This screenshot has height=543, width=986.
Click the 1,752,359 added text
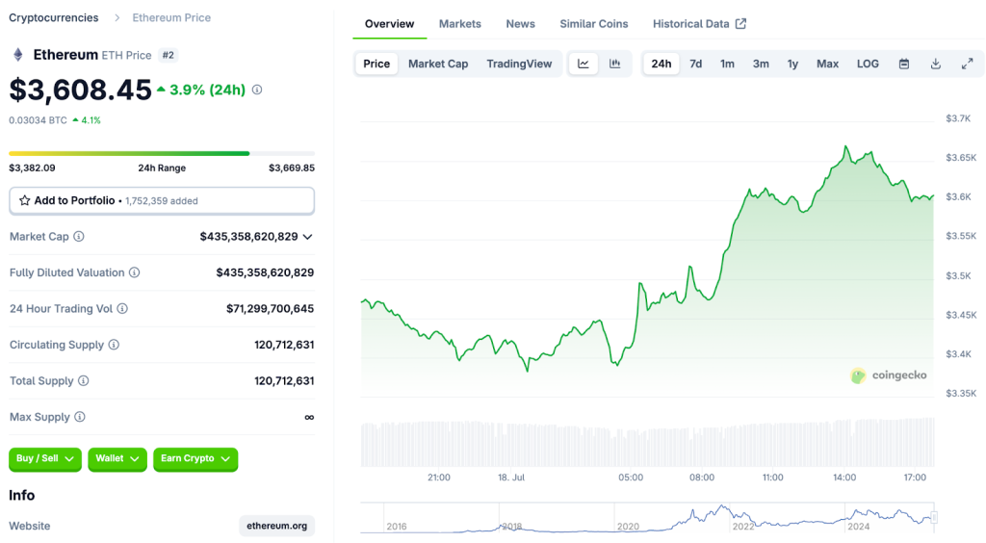click(162, 201)
